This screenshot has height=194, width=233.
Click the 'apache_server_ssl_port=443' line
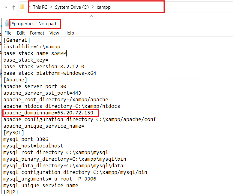[42, 93]
